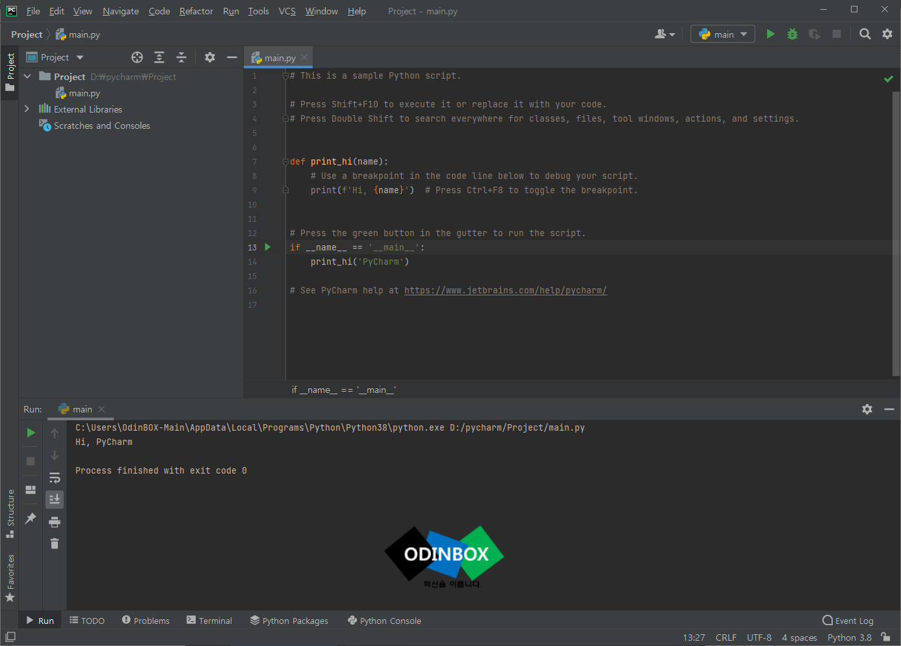
Task: Open the Run tool window tab at the bottom
Action: pos(40,621)
